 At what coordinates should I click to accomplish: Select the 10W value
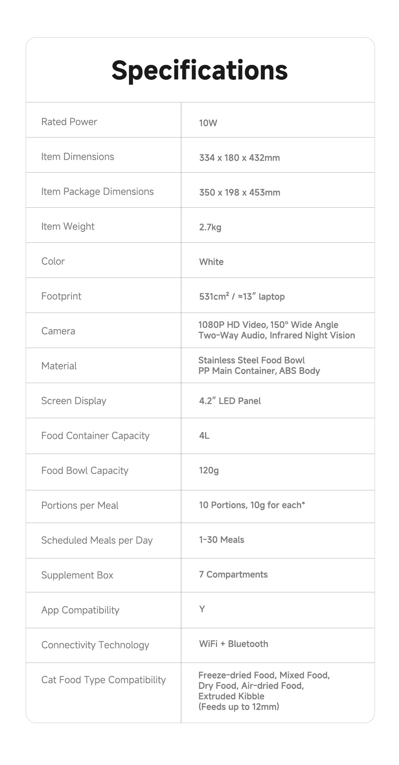click(x=208, y=123)
